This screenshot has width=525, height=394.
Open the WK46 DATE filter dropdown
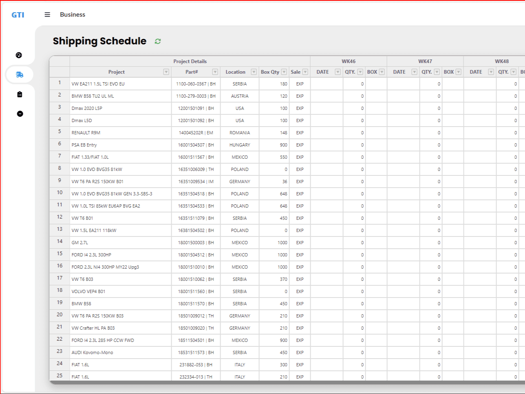[x=338, y=72]
